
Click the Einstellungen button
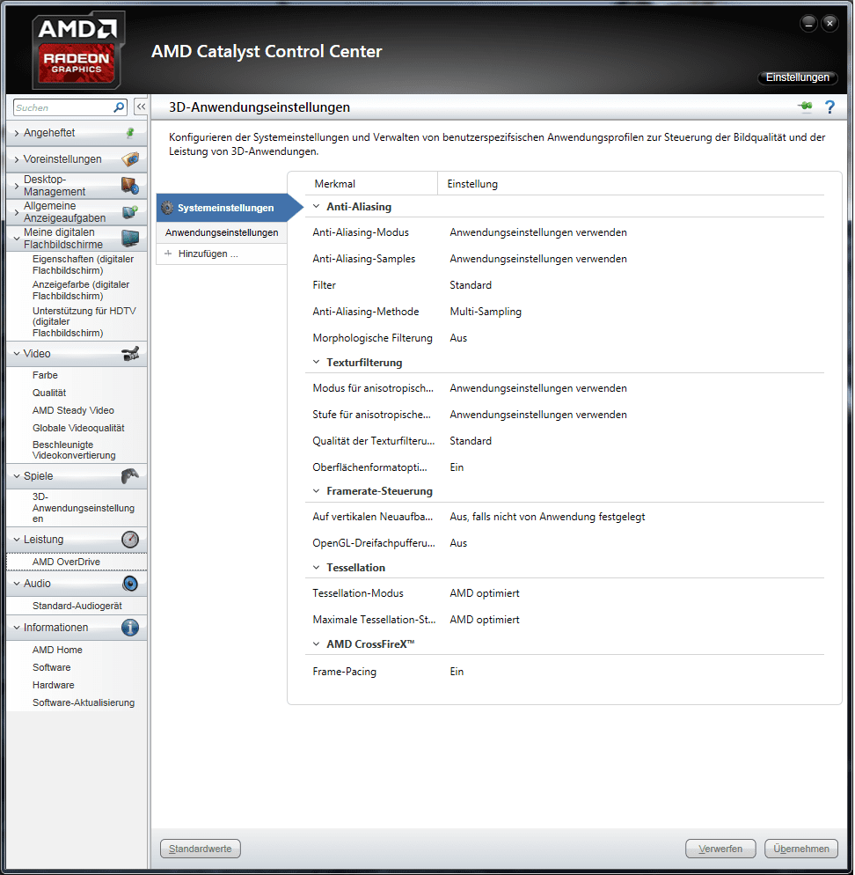point(798,77)
